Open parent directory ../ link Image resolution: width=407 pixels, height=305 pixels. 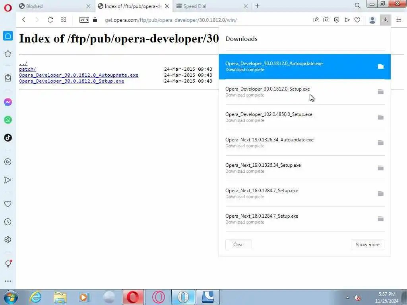23,63
